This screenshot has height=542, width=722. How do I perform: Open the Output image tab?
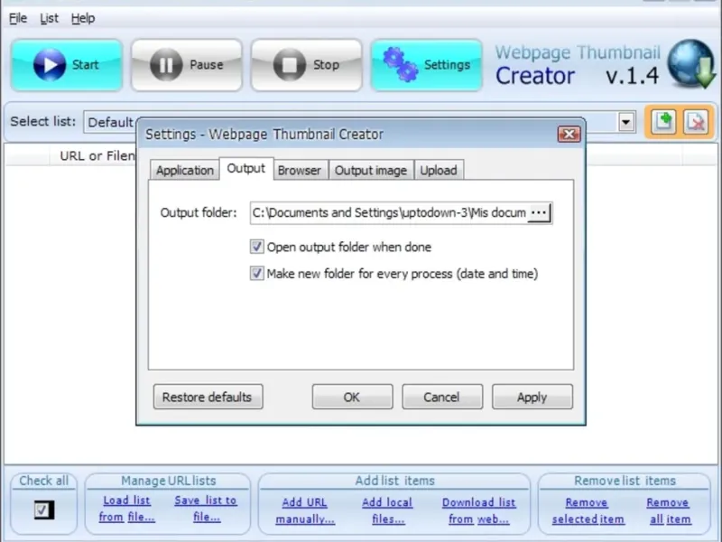pyautogui.click(x=371, y=170)
